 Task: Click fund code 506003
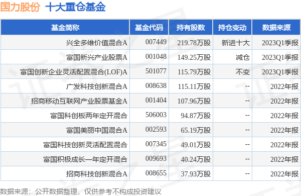coord(156,115)
